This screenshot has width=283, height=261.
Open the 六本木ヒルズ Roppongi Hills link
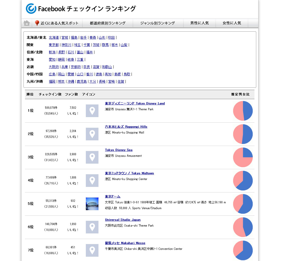point(126,127)
